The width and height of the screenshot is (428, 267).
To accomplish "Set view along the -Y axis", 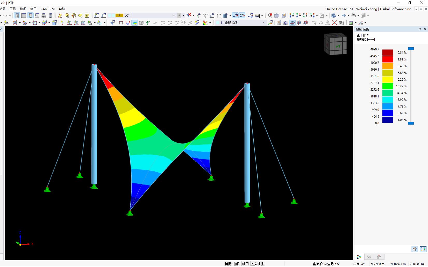I will coord(298,16).
